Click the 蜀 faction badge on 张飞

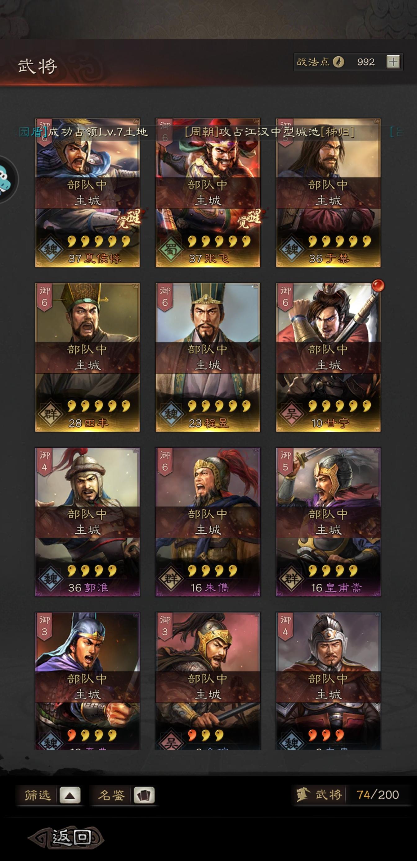[x=171, y=250]
